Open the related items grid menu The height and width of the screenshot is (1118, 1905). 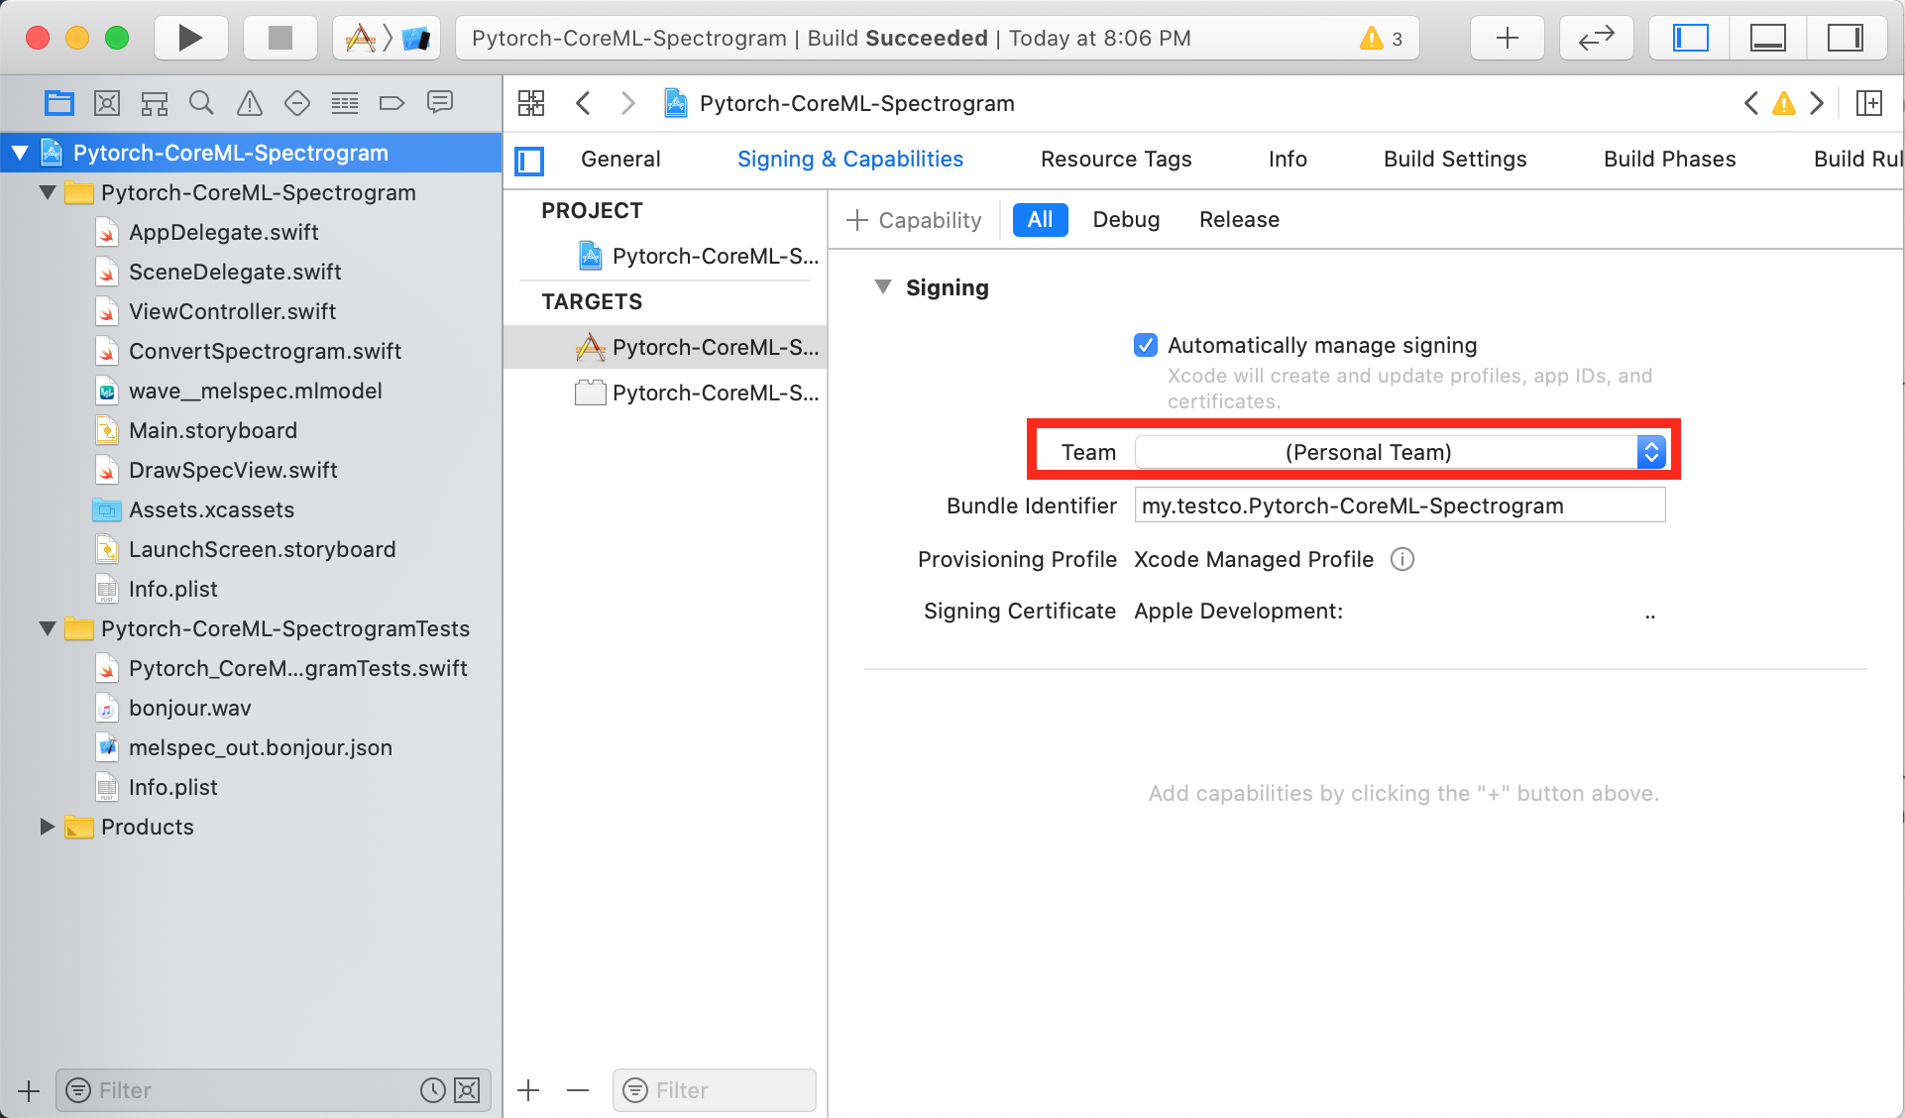coord(531,103)
